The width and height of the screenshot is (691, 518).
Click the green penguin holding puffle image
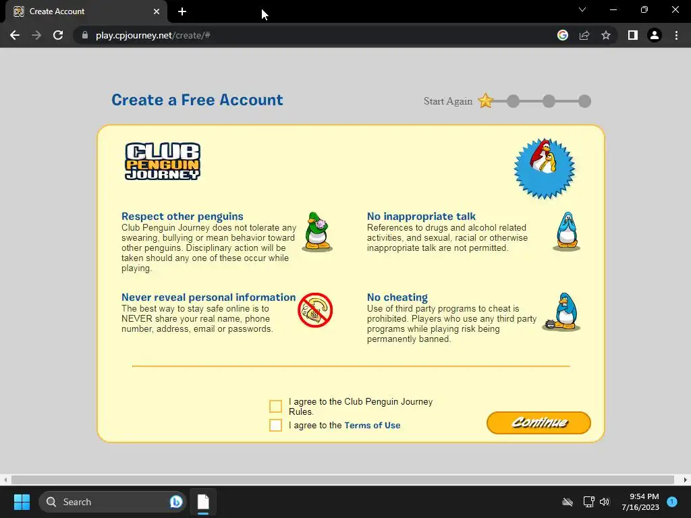click(x=317, y=232)
